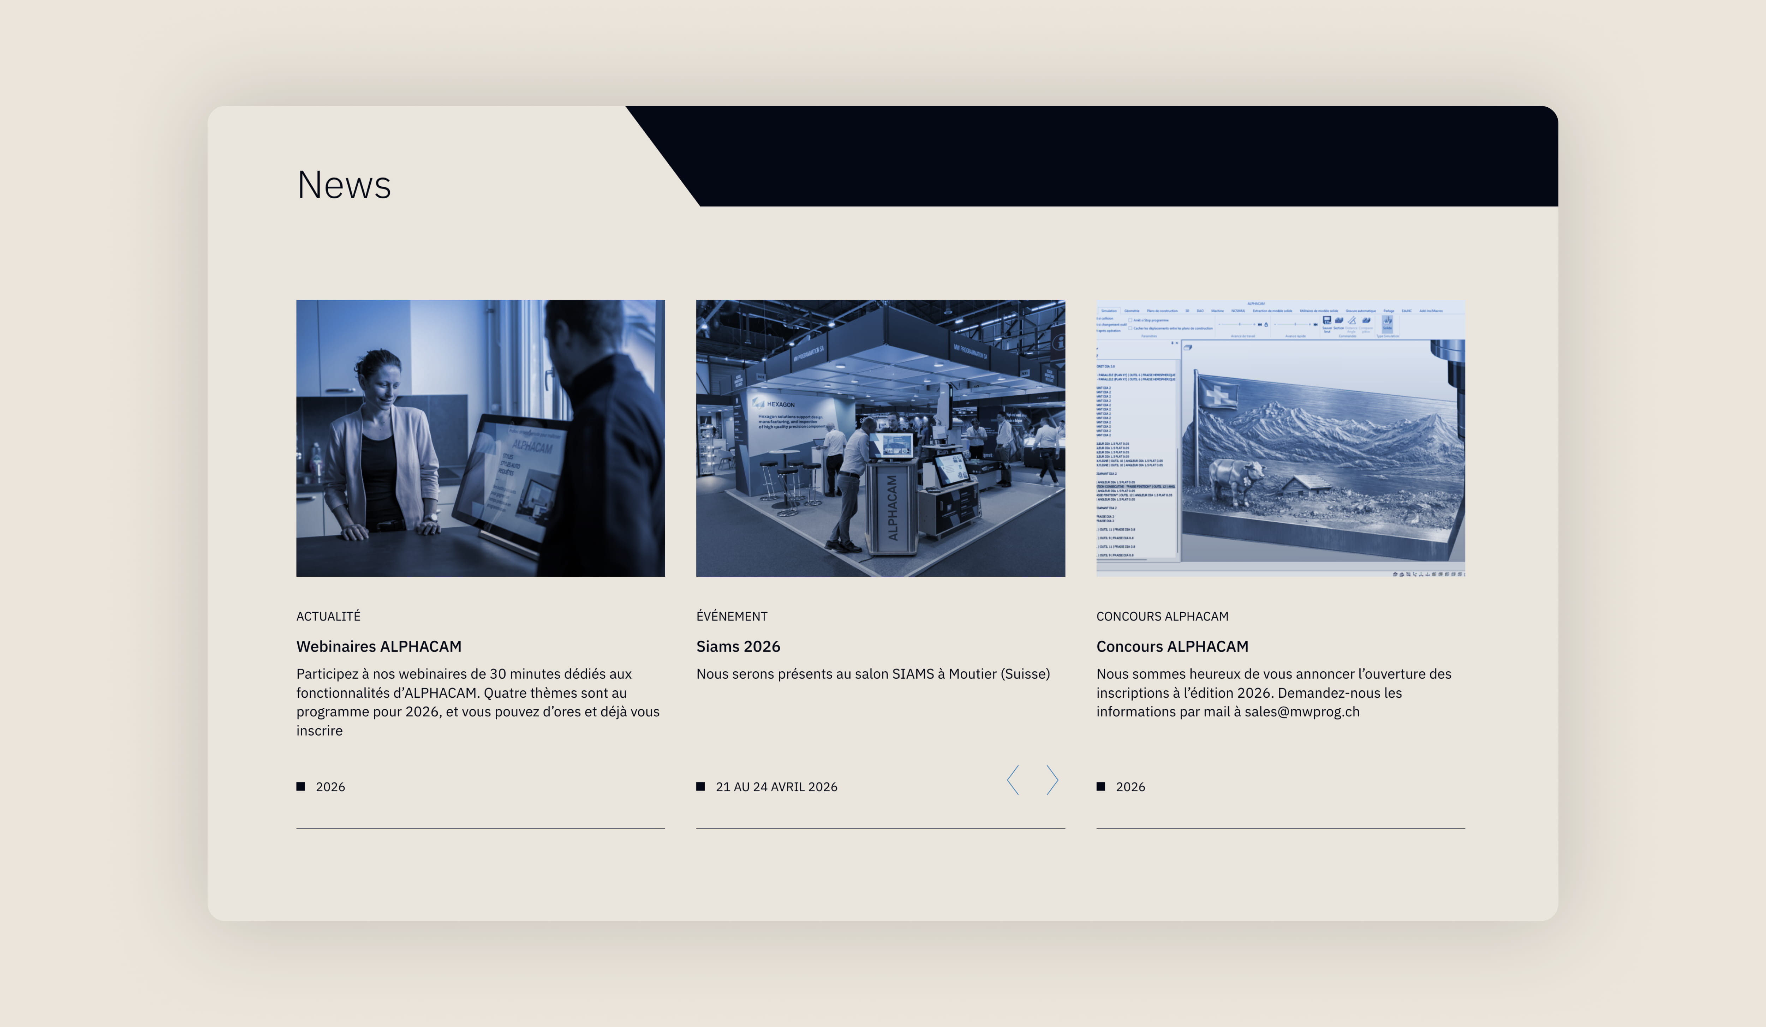Click the Section icon in Commandes group
Image resolution: width=1766 pixels, height=1027 pixels.
[x=1338, y=320]
